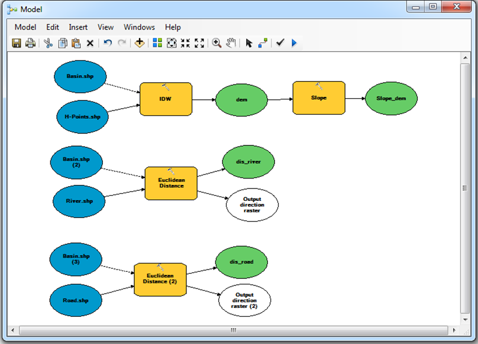
Task: Maximize the Model window
Action: 433,7
